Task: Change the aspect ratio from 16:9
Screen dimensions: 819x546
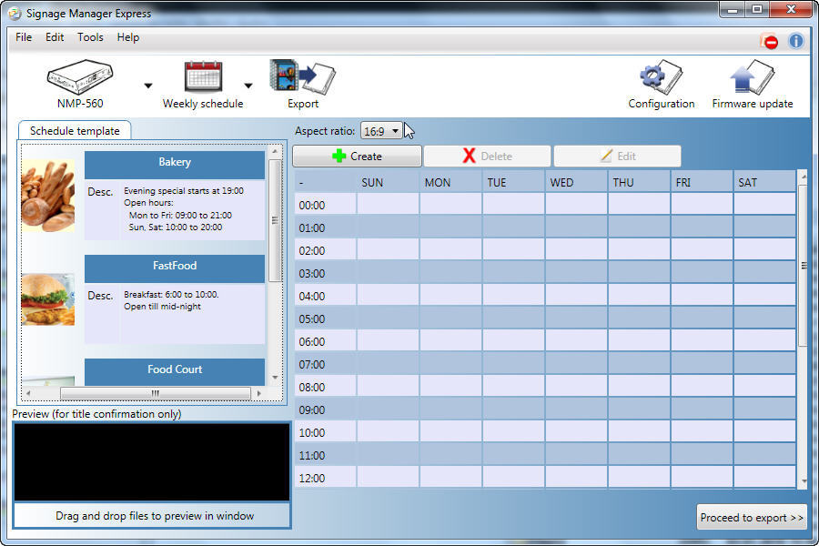Action: 381,130
